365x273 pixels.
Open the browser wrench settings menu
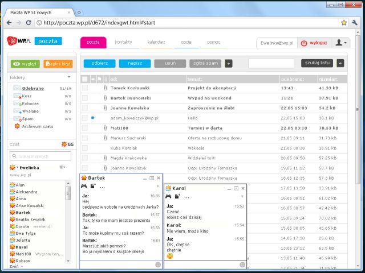point(355,23)
